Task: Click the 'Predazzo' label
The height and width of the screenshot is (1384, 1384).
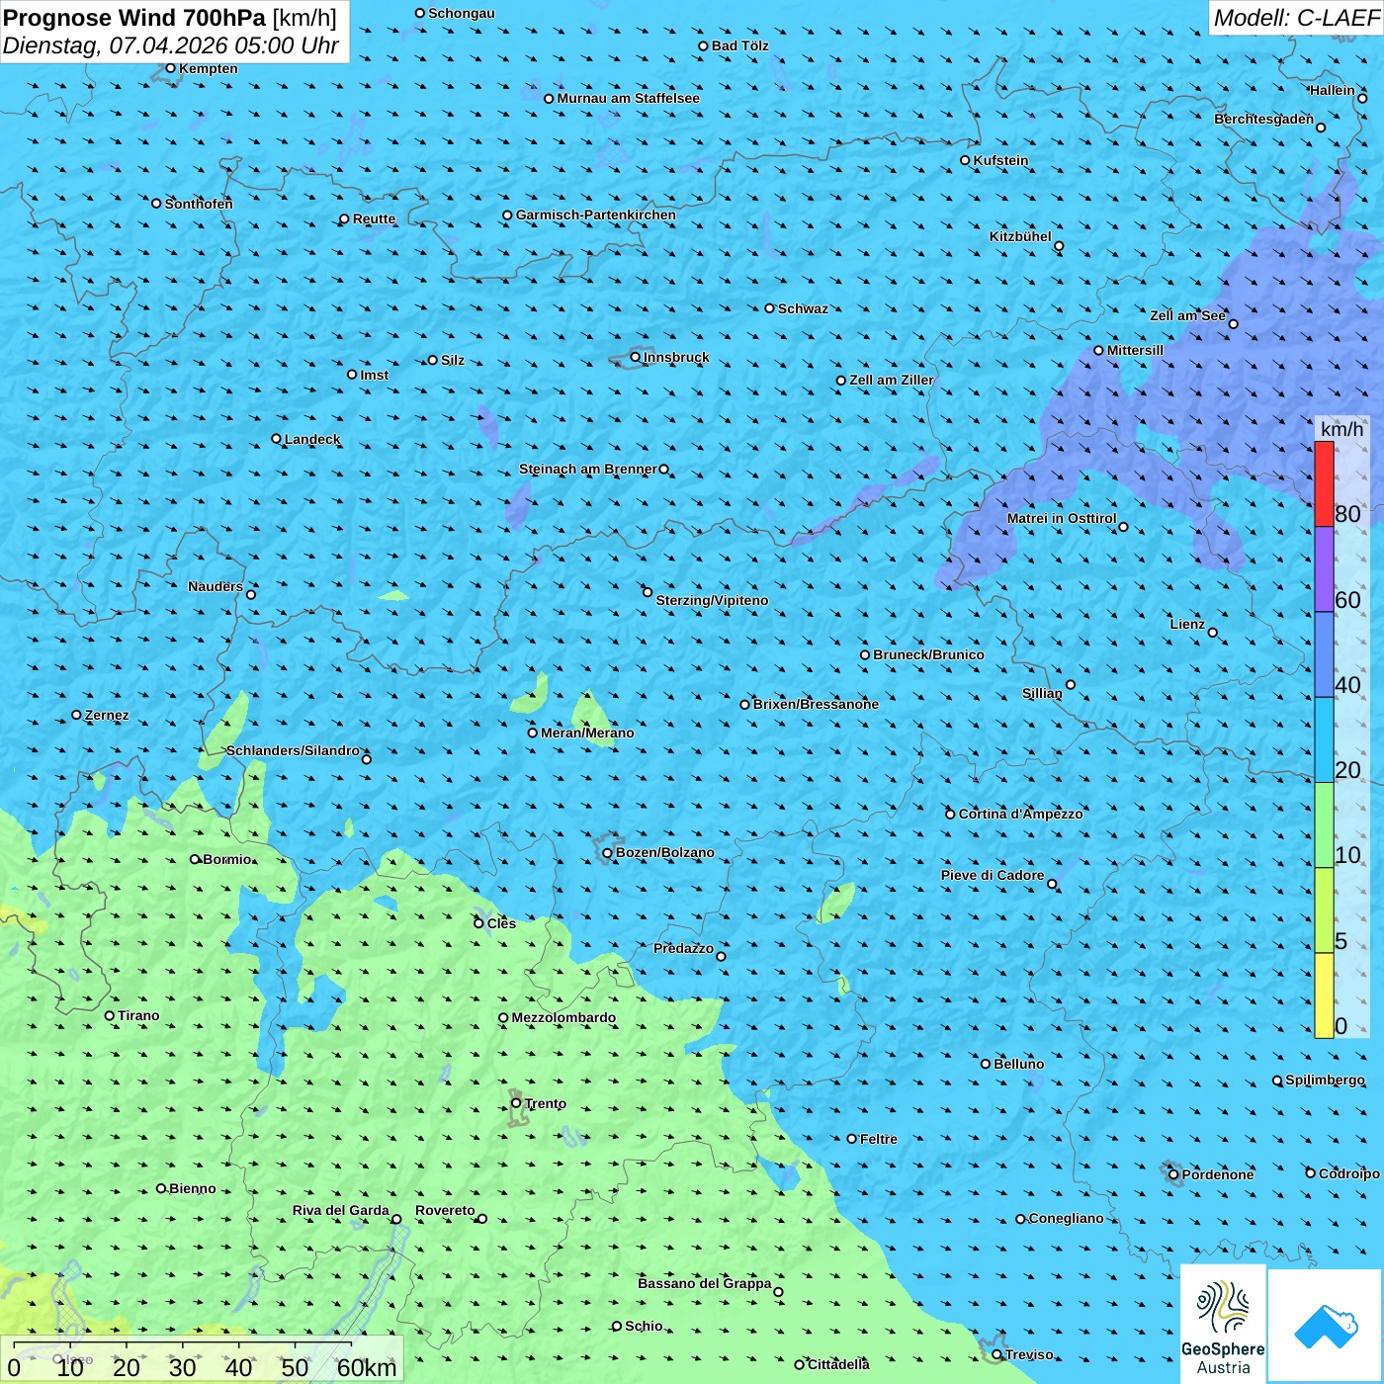Action: [x=683, y=948]
